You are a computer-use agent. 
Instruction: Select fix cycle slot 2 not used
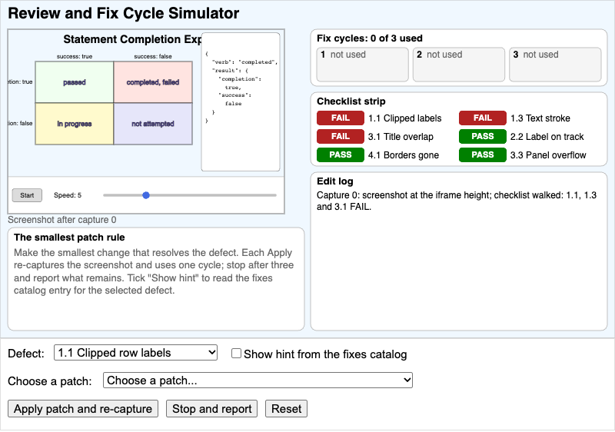click(x=459, y=65)
